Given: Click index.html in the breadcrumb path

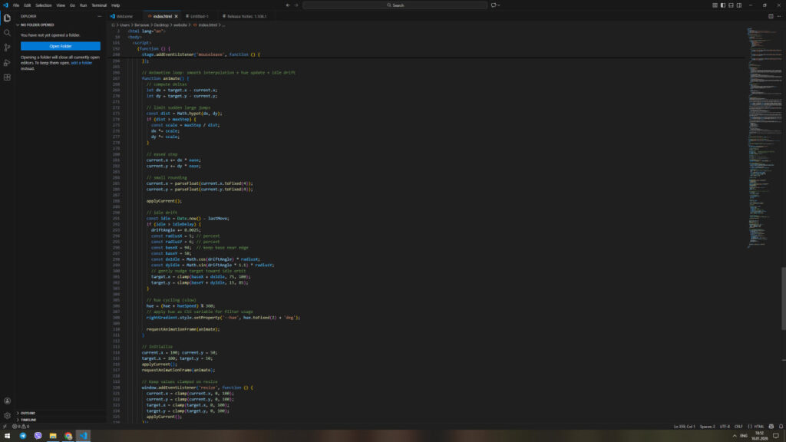Looking at the screenshot, I should [x=208, y=25].
